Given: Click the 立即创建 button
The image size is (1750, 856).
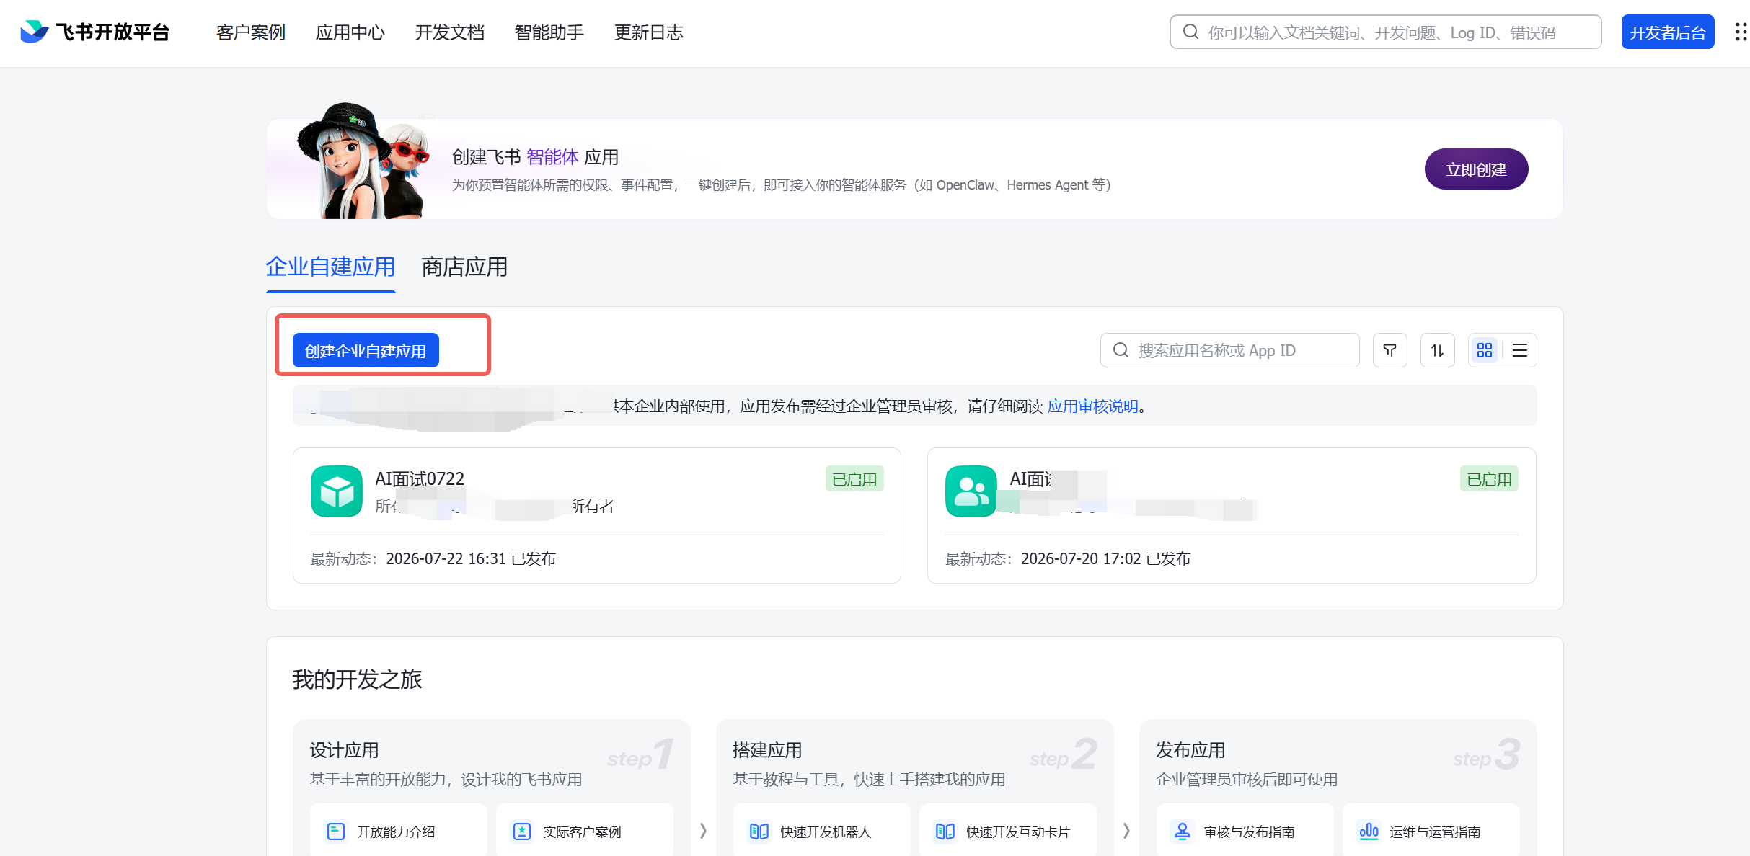Looking at the screenshot, I should click(x=1477, y=169).
